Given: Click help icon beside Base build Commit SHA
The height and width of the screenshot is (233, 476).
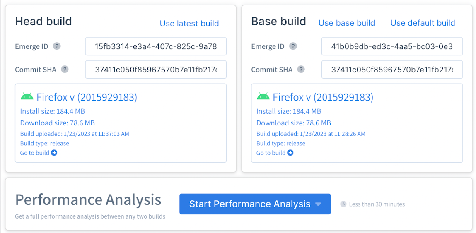Looking at the screenshot, I should pos(301,70).
